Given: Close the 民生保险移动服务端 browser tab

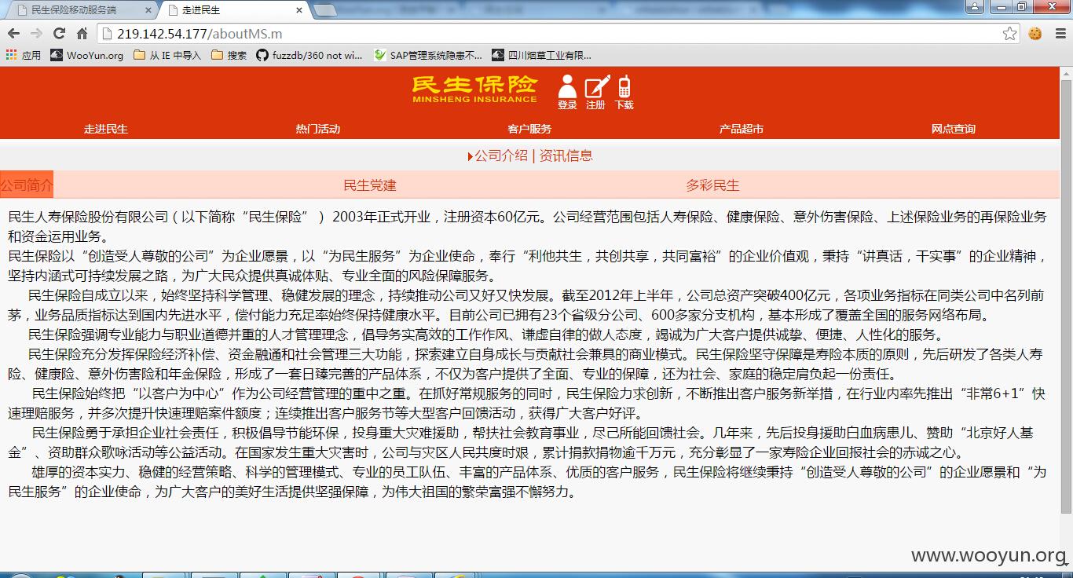Looking at the screenshot, I should point(148,10).
